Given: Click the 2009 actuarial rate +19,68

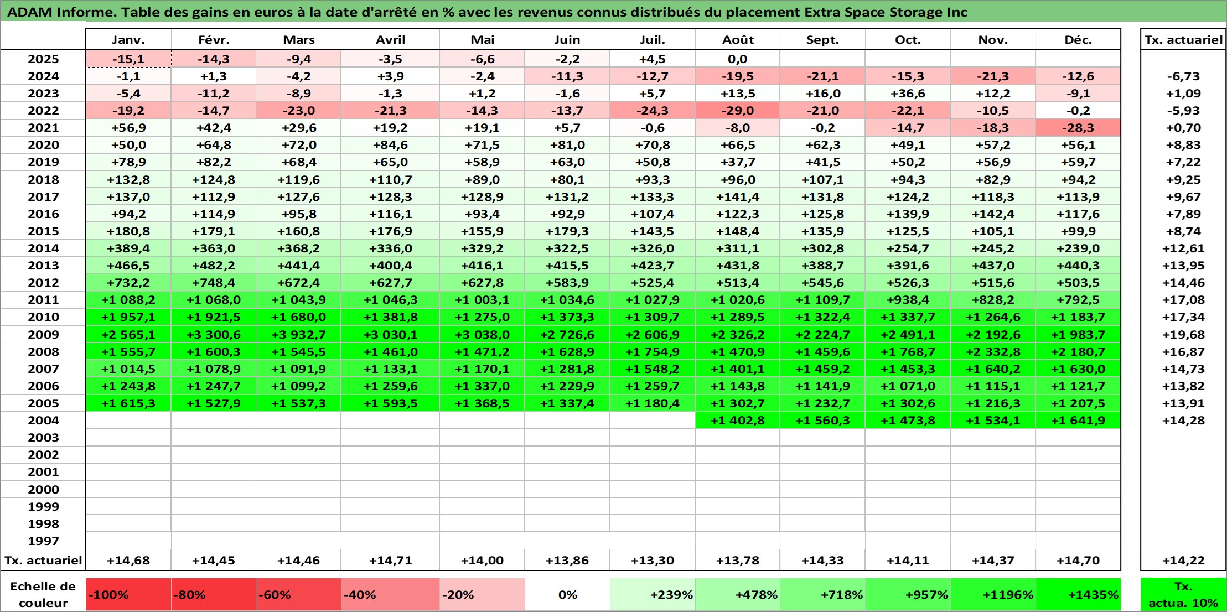Looking at the screenshot, I should [1183, 334].
